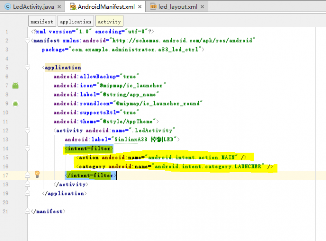Collapse the manifest tag fold on line 2
Image resolution: width=326 pixels, height=241 pixels.
[x=27, y=40]
